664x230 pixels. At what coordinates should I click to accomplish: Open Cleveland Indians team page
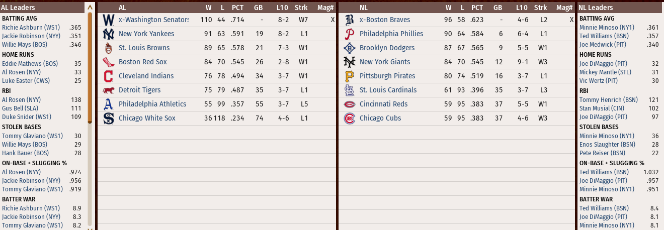146,76
